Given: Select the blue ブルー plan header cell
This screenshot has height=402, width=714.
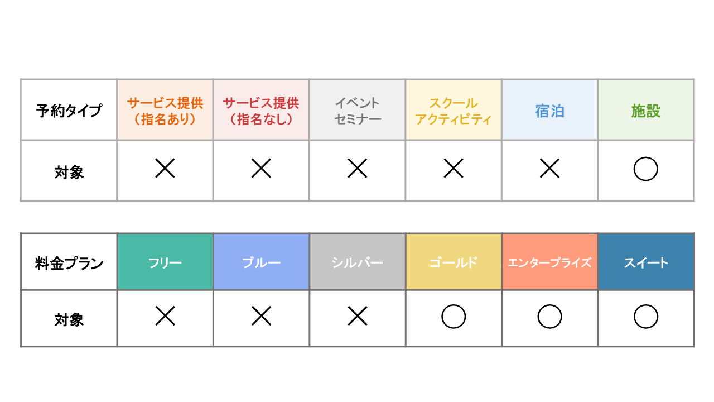Looking at the screenshot, I should (x=261, y=262).
